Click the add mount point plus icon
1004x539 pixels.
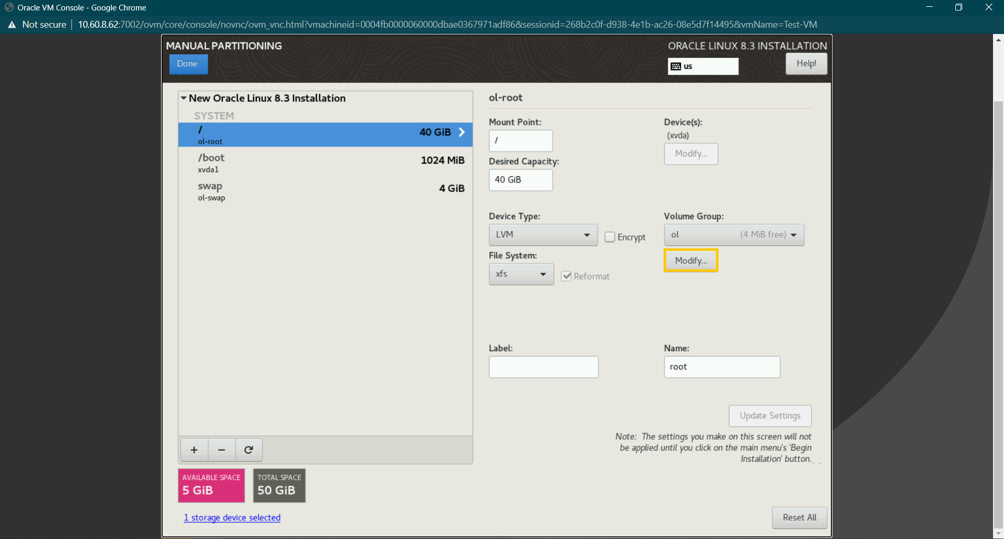coord(194,450)
